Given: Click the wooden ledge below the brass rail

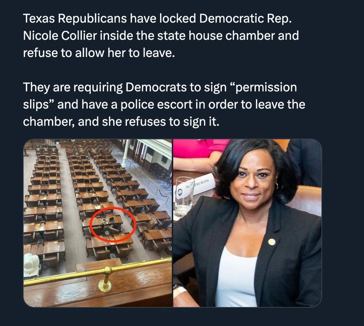Looking at the screenshot, I should click(x=98, y=293).
